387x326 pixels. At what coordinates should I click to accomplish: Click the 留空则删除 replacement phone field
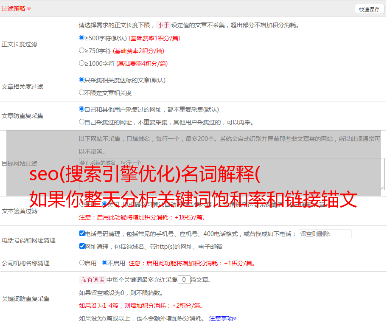tap(325, 234)
